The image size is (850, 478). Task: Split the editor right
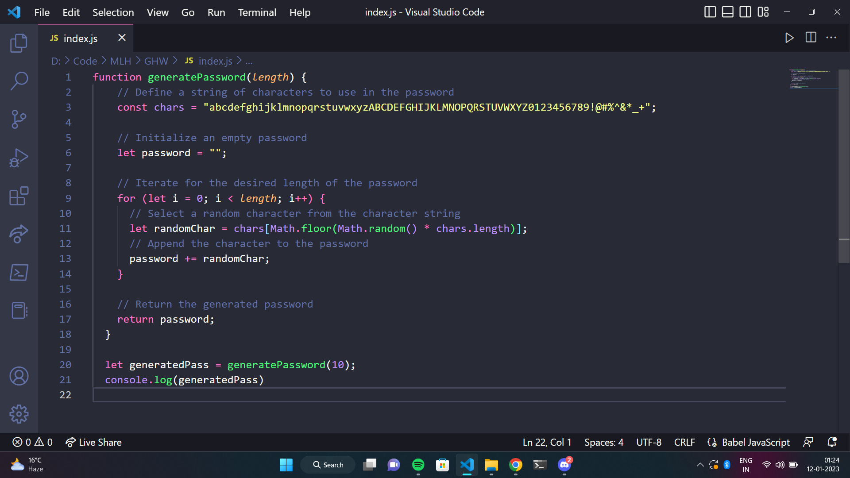[x=811, y=38]
